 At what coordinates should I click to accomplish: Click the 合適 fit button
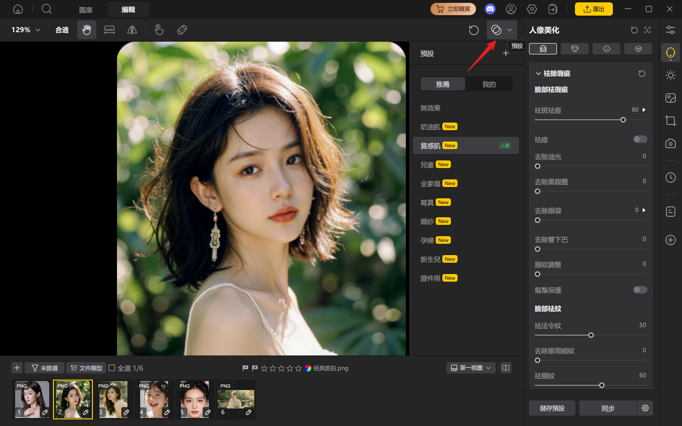(x=62, y=30)
